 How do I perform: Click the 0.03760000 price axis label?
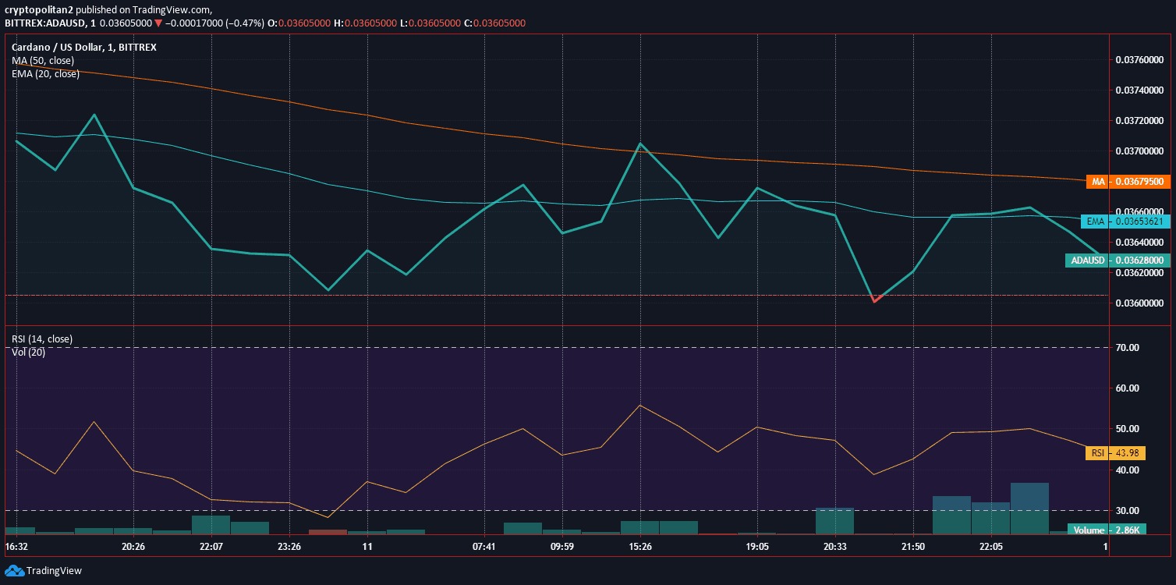(1140, 60)
